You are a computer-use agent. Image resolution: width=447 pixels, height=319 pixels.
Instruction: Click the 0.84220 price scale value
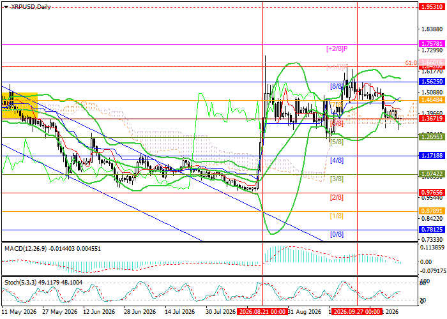(x=432, y=219)
